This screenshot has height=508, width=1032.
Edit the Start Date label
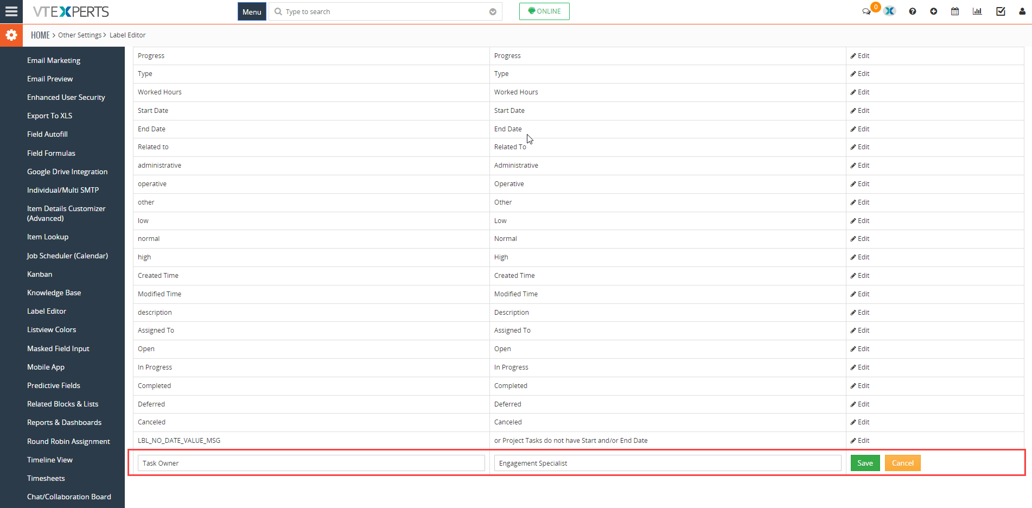tap(860, 111)
